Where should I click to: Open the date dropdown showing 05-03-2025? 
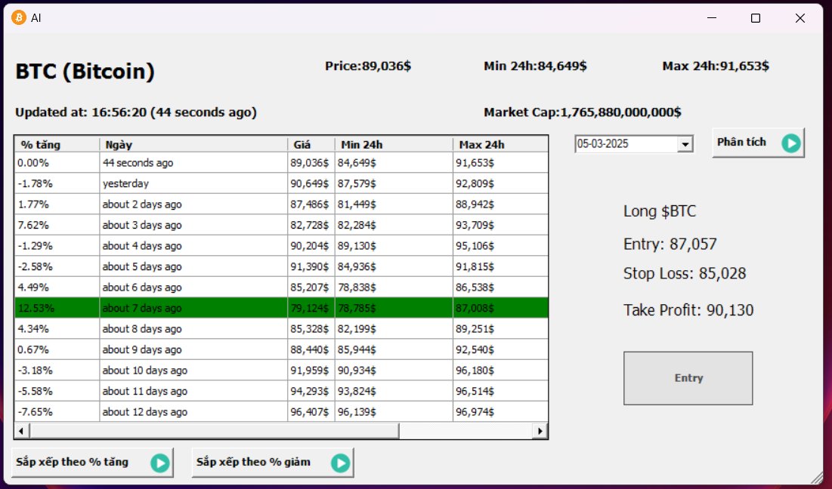685,144
